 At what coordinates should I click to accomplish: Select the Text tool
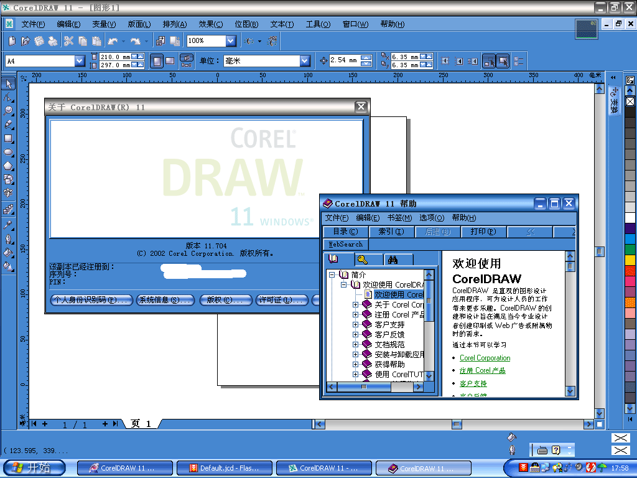pos(9,193)
